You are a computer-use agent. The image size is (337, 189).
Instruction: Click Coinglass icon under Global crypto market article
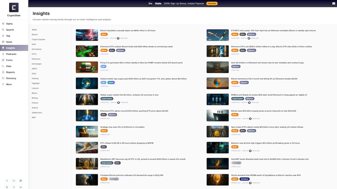tap(119, 103)
